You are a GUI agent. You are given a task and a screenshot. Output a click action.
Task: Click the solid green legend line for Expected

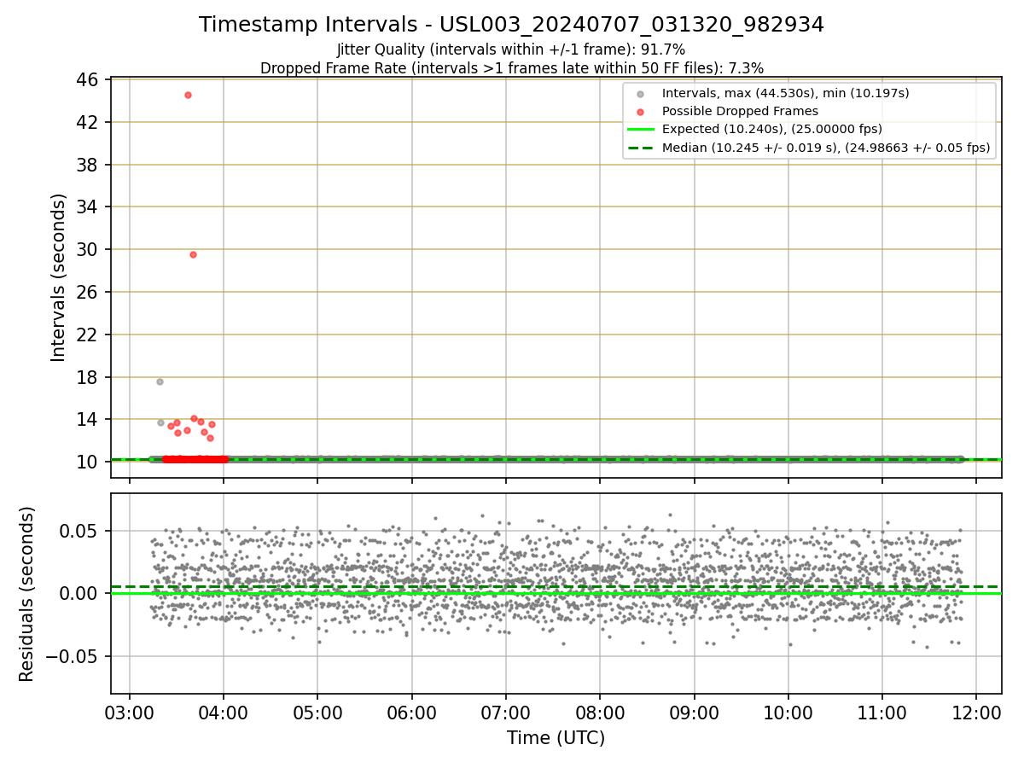pos(641,130)
